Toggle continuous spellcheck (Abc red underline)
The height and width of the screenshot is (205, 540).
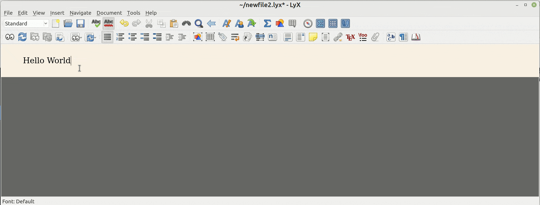[x=109, y=23]
